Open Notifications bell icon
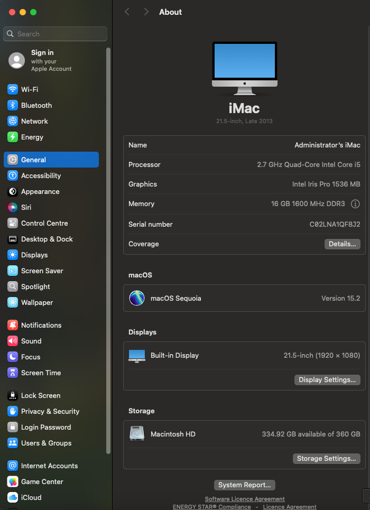 13,325
